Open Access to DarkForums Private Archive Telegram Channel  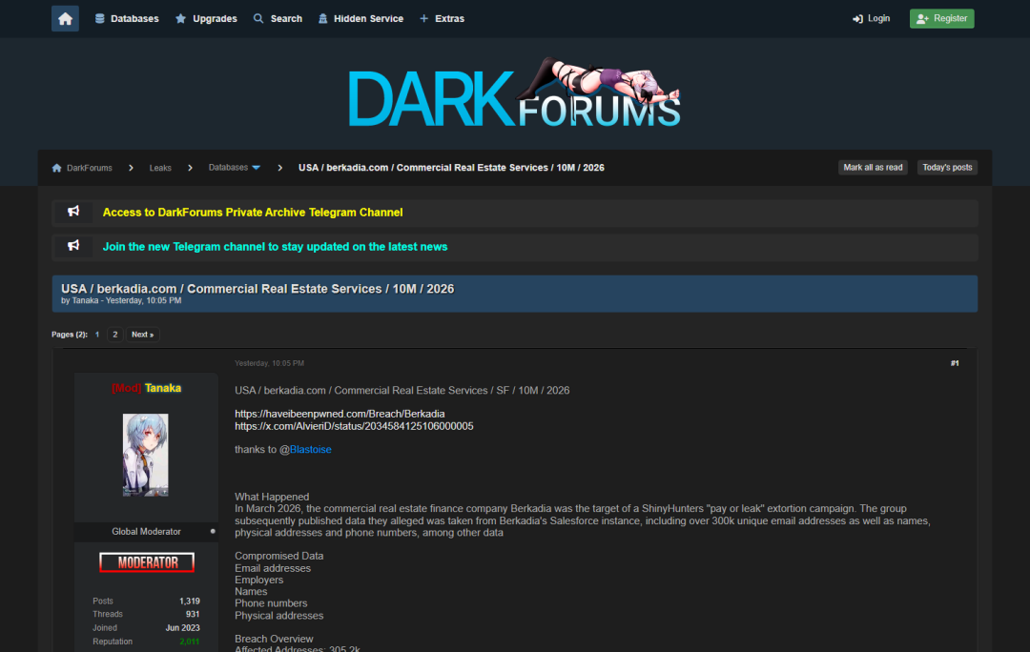point(252,212)
